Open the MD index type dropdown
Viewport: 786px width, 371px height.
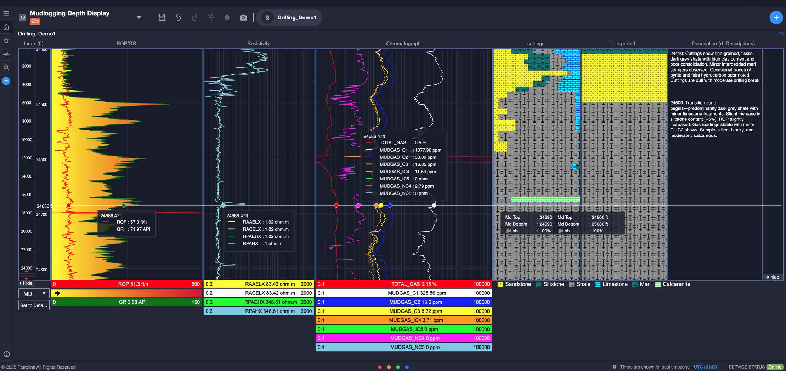pos(34,293)
